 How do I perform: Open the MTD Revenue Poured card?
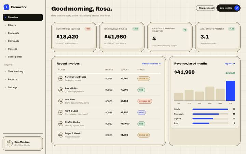[122, 37]
